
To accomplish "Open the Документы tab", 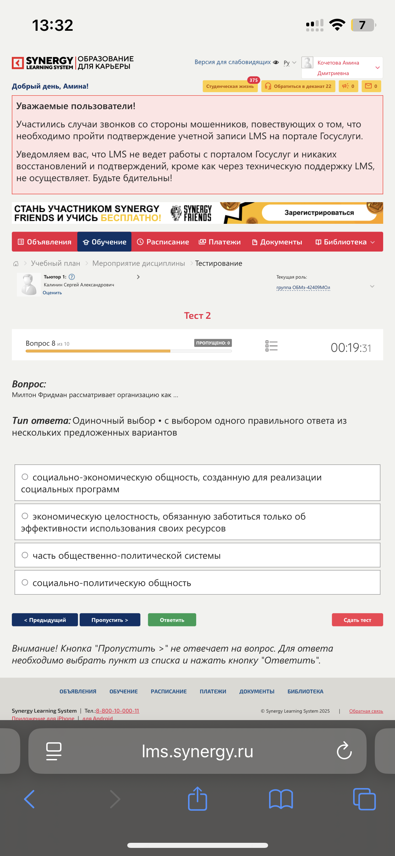I will (277, 242).
